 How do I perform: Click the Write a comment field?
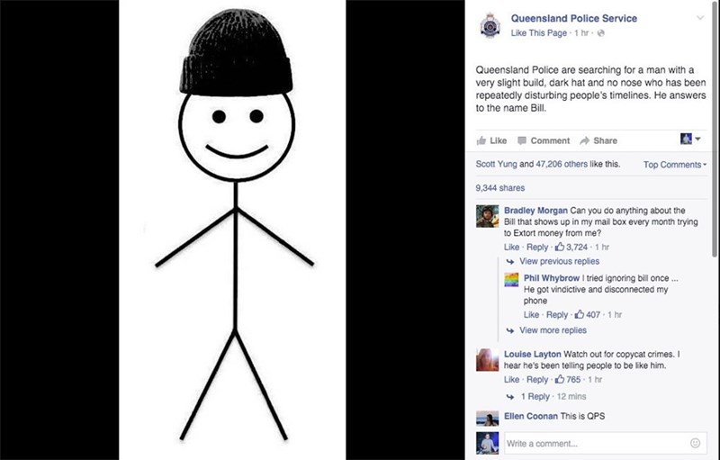[x=606, y=444]
